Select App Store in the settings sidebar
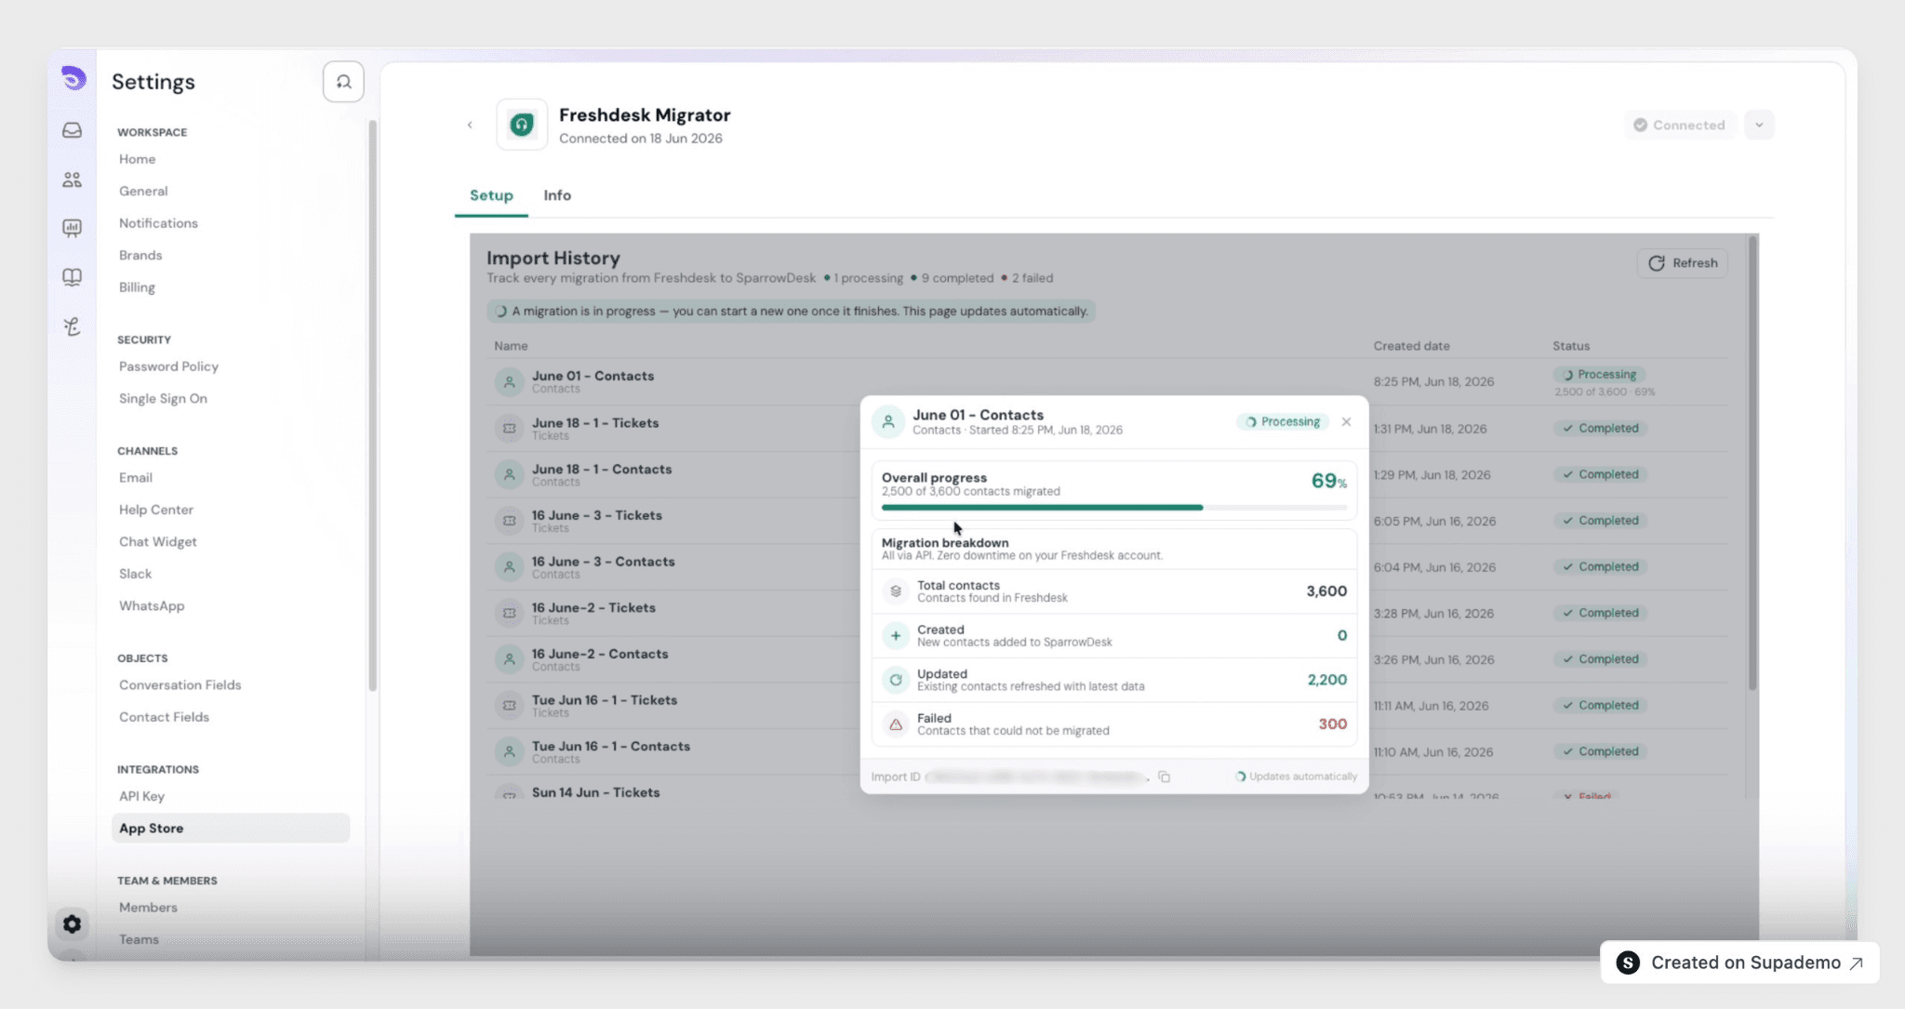This screenshot has width=1905, height=1009. click(x=231, y=829)
